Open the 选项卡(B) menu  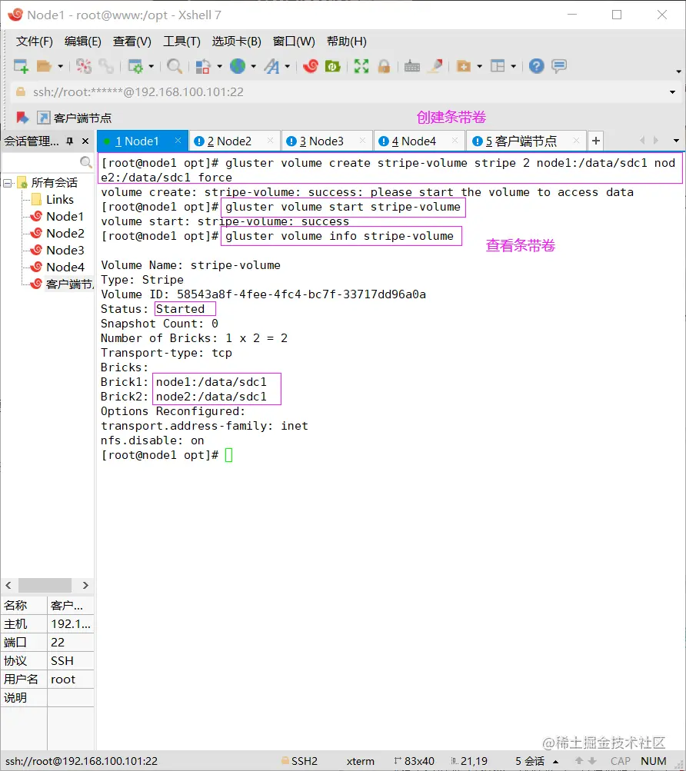click(236, 42)
